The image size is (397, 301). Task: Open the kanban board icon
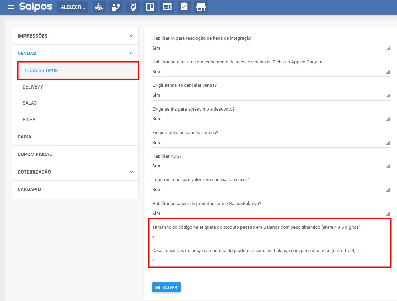(150, 7)
